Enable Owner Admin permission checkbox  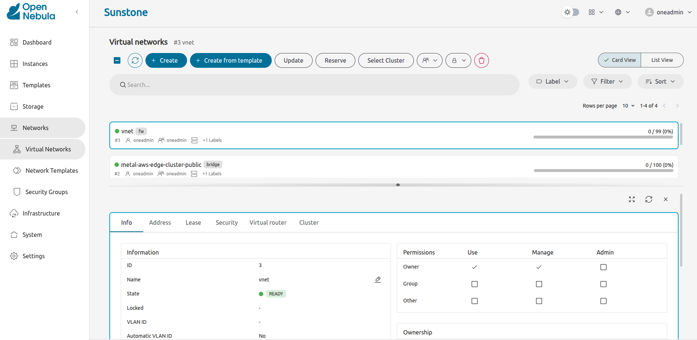click(x=603, y=267)
